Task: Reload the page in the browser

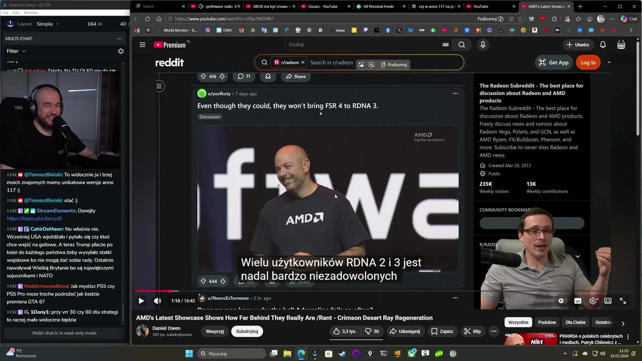Action: [147, 19]
